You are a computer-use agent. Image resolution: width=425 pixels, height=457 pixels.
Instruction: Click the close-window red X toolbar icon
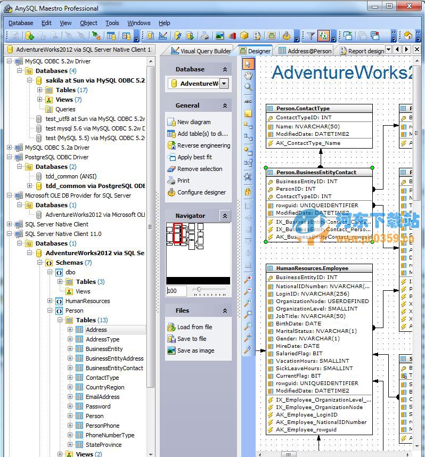point(375,36)
